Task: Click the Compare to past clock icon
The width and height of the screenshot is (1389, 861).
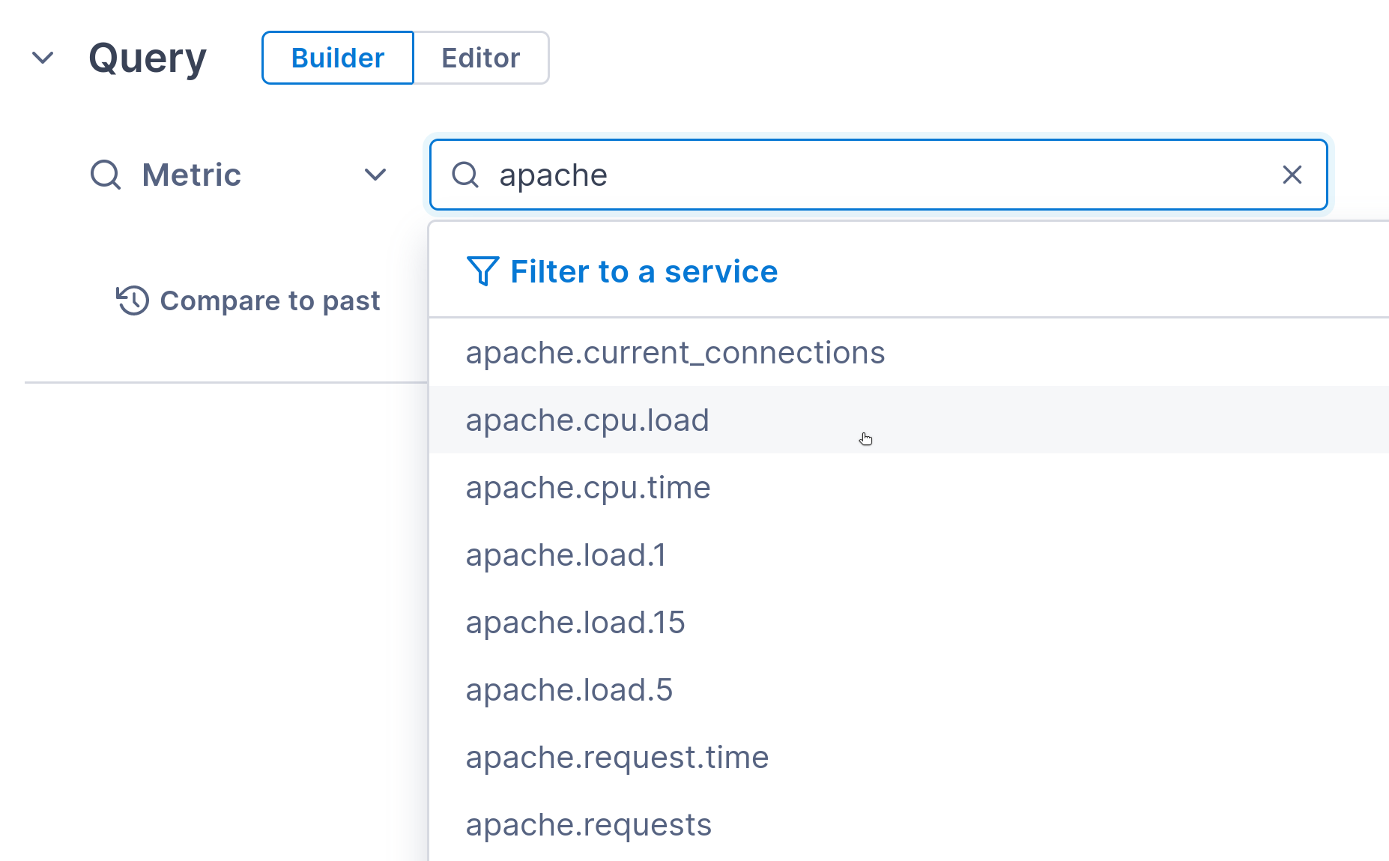Action: point(133,300)
